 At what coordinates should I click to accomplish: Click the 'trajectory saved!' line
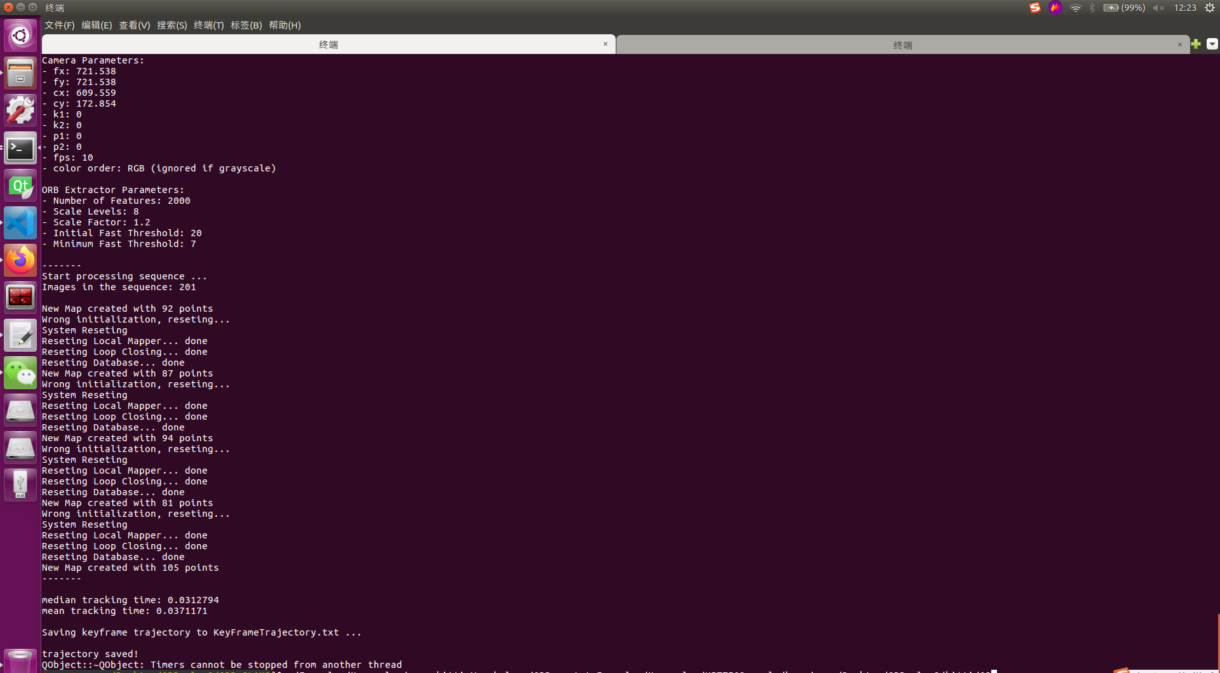tap(90, 654)
